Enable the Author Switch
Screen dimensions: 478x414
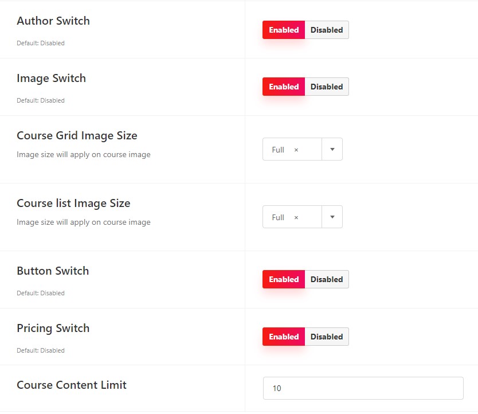284,30
